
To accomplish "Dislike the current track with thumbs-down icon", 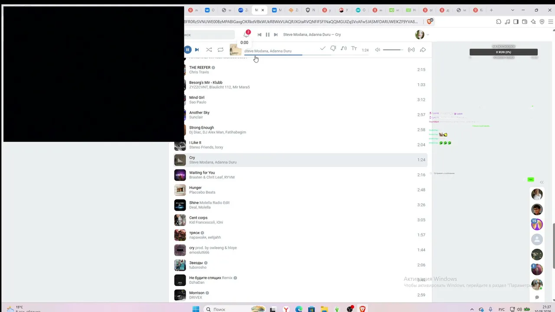I will tap(333, 49).
